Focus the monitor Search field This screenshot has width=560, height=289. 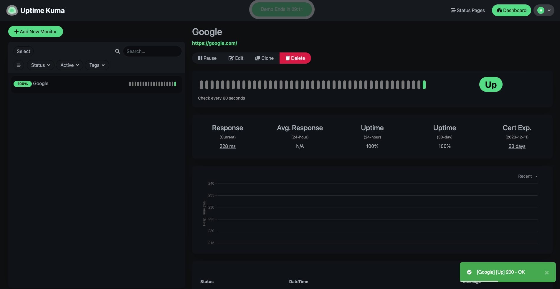tap(152, 51)
